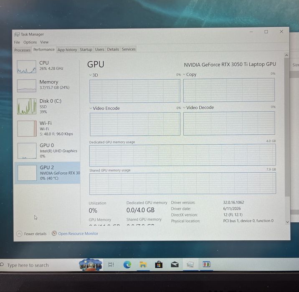Switch to the Services tab

pyautogui.click(x=129, y=49)
